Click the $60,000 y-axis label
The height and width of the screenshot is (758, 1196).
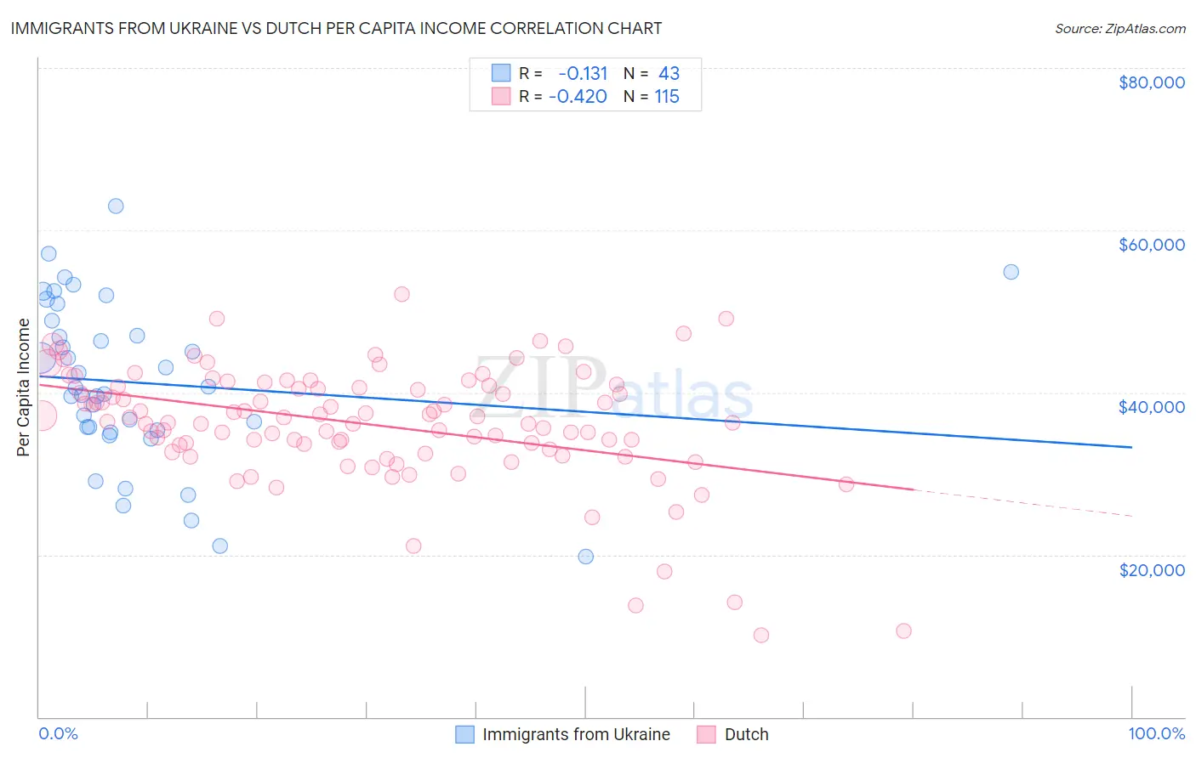click(1152, 245)
